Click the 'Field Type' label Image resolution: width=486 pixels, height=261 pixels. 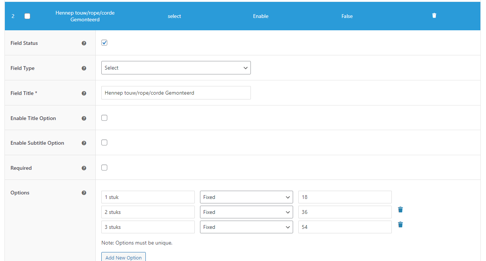coord(22,68)
